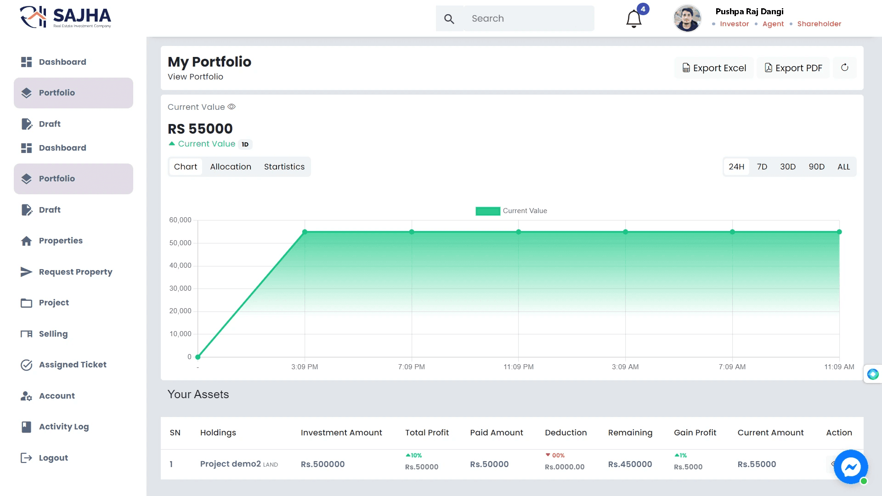
Task: Click the Agent role label
Action: click(773, 24)
